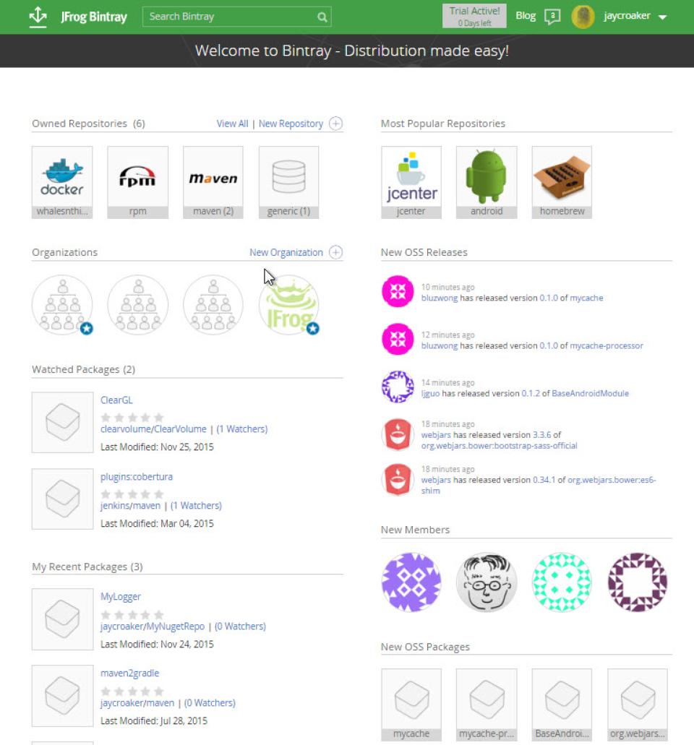Screen dimensions: 694x745
Task: Select the JFrog organization icon
Action: (x=289, y=305)
